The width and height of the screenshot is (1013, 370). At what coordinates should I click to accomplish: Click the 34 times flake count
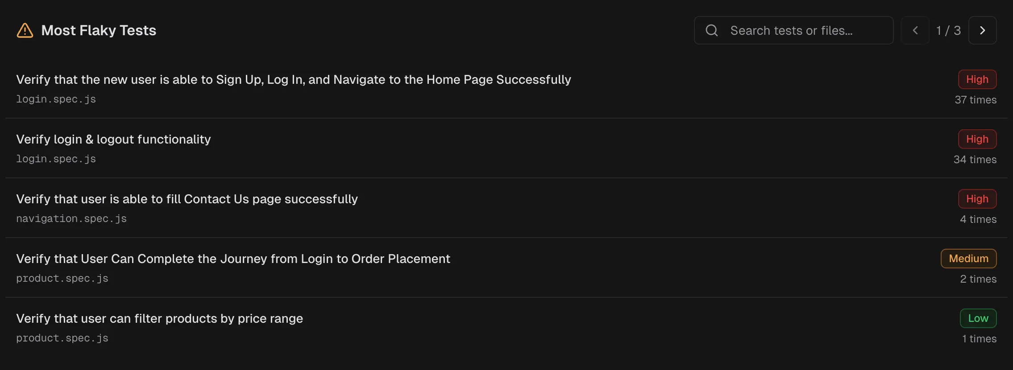[975, 160]
